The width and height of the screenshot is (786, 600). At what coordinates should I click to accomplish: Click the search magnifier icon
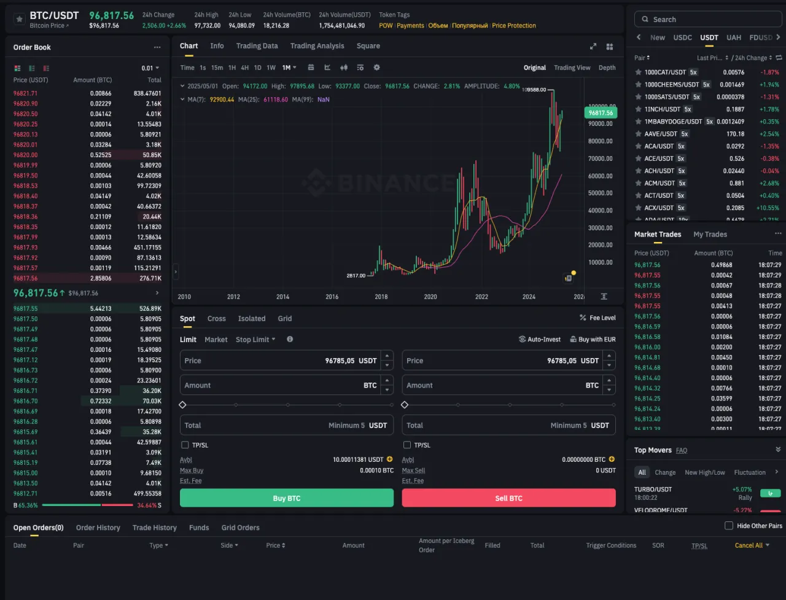pyautogui.click(x=645, y=20)
